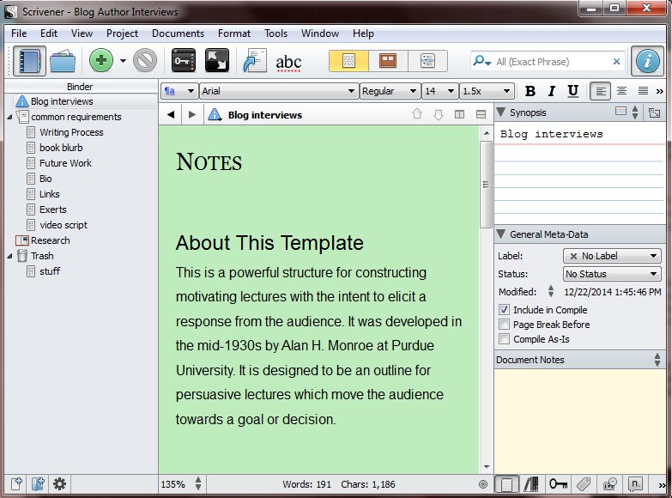
Task: Open the Documents menu
Action: (178, 33)
